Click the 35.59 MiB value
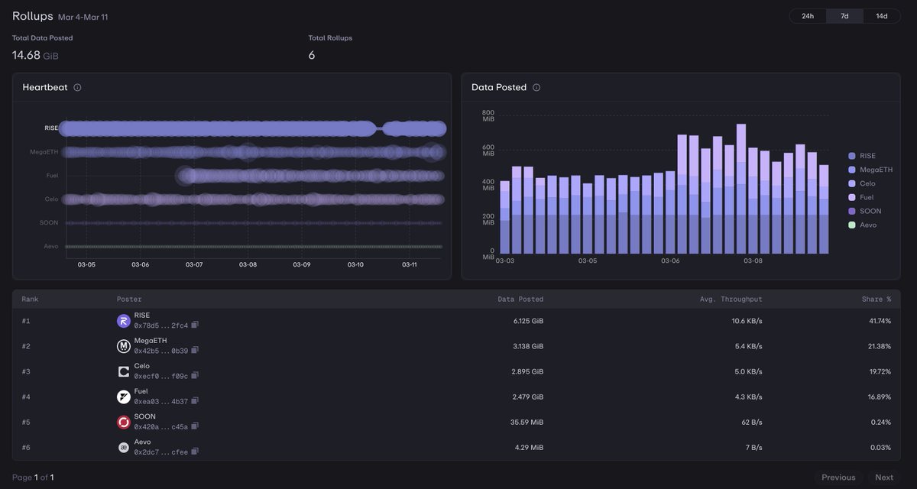This screenshot has height=489, width=917. (x=527, y=422)
